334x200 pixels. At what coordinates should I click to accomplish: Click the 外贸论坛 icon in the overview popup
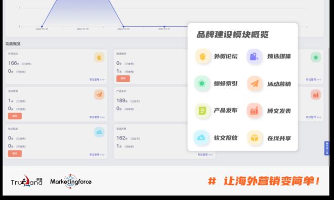(x=202, y=57)
